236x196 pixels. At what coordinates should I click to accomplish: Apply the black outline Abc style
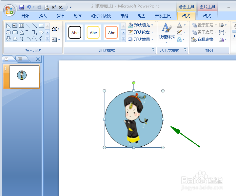click(75, 33)
